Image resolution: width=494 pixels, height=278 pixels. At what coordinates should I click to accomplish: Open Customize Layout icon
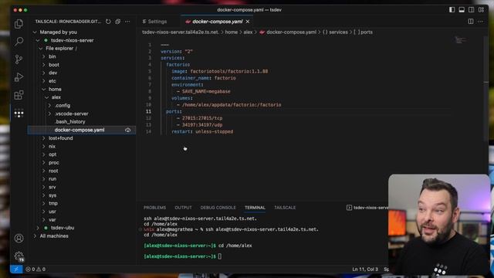tap(481, 10)
